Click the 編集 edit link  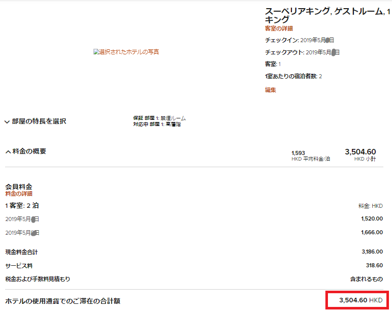click(x=270, y=90)
